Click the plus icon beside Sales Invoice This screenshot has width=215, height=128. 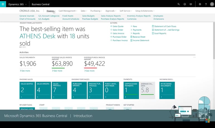[111, 33]
